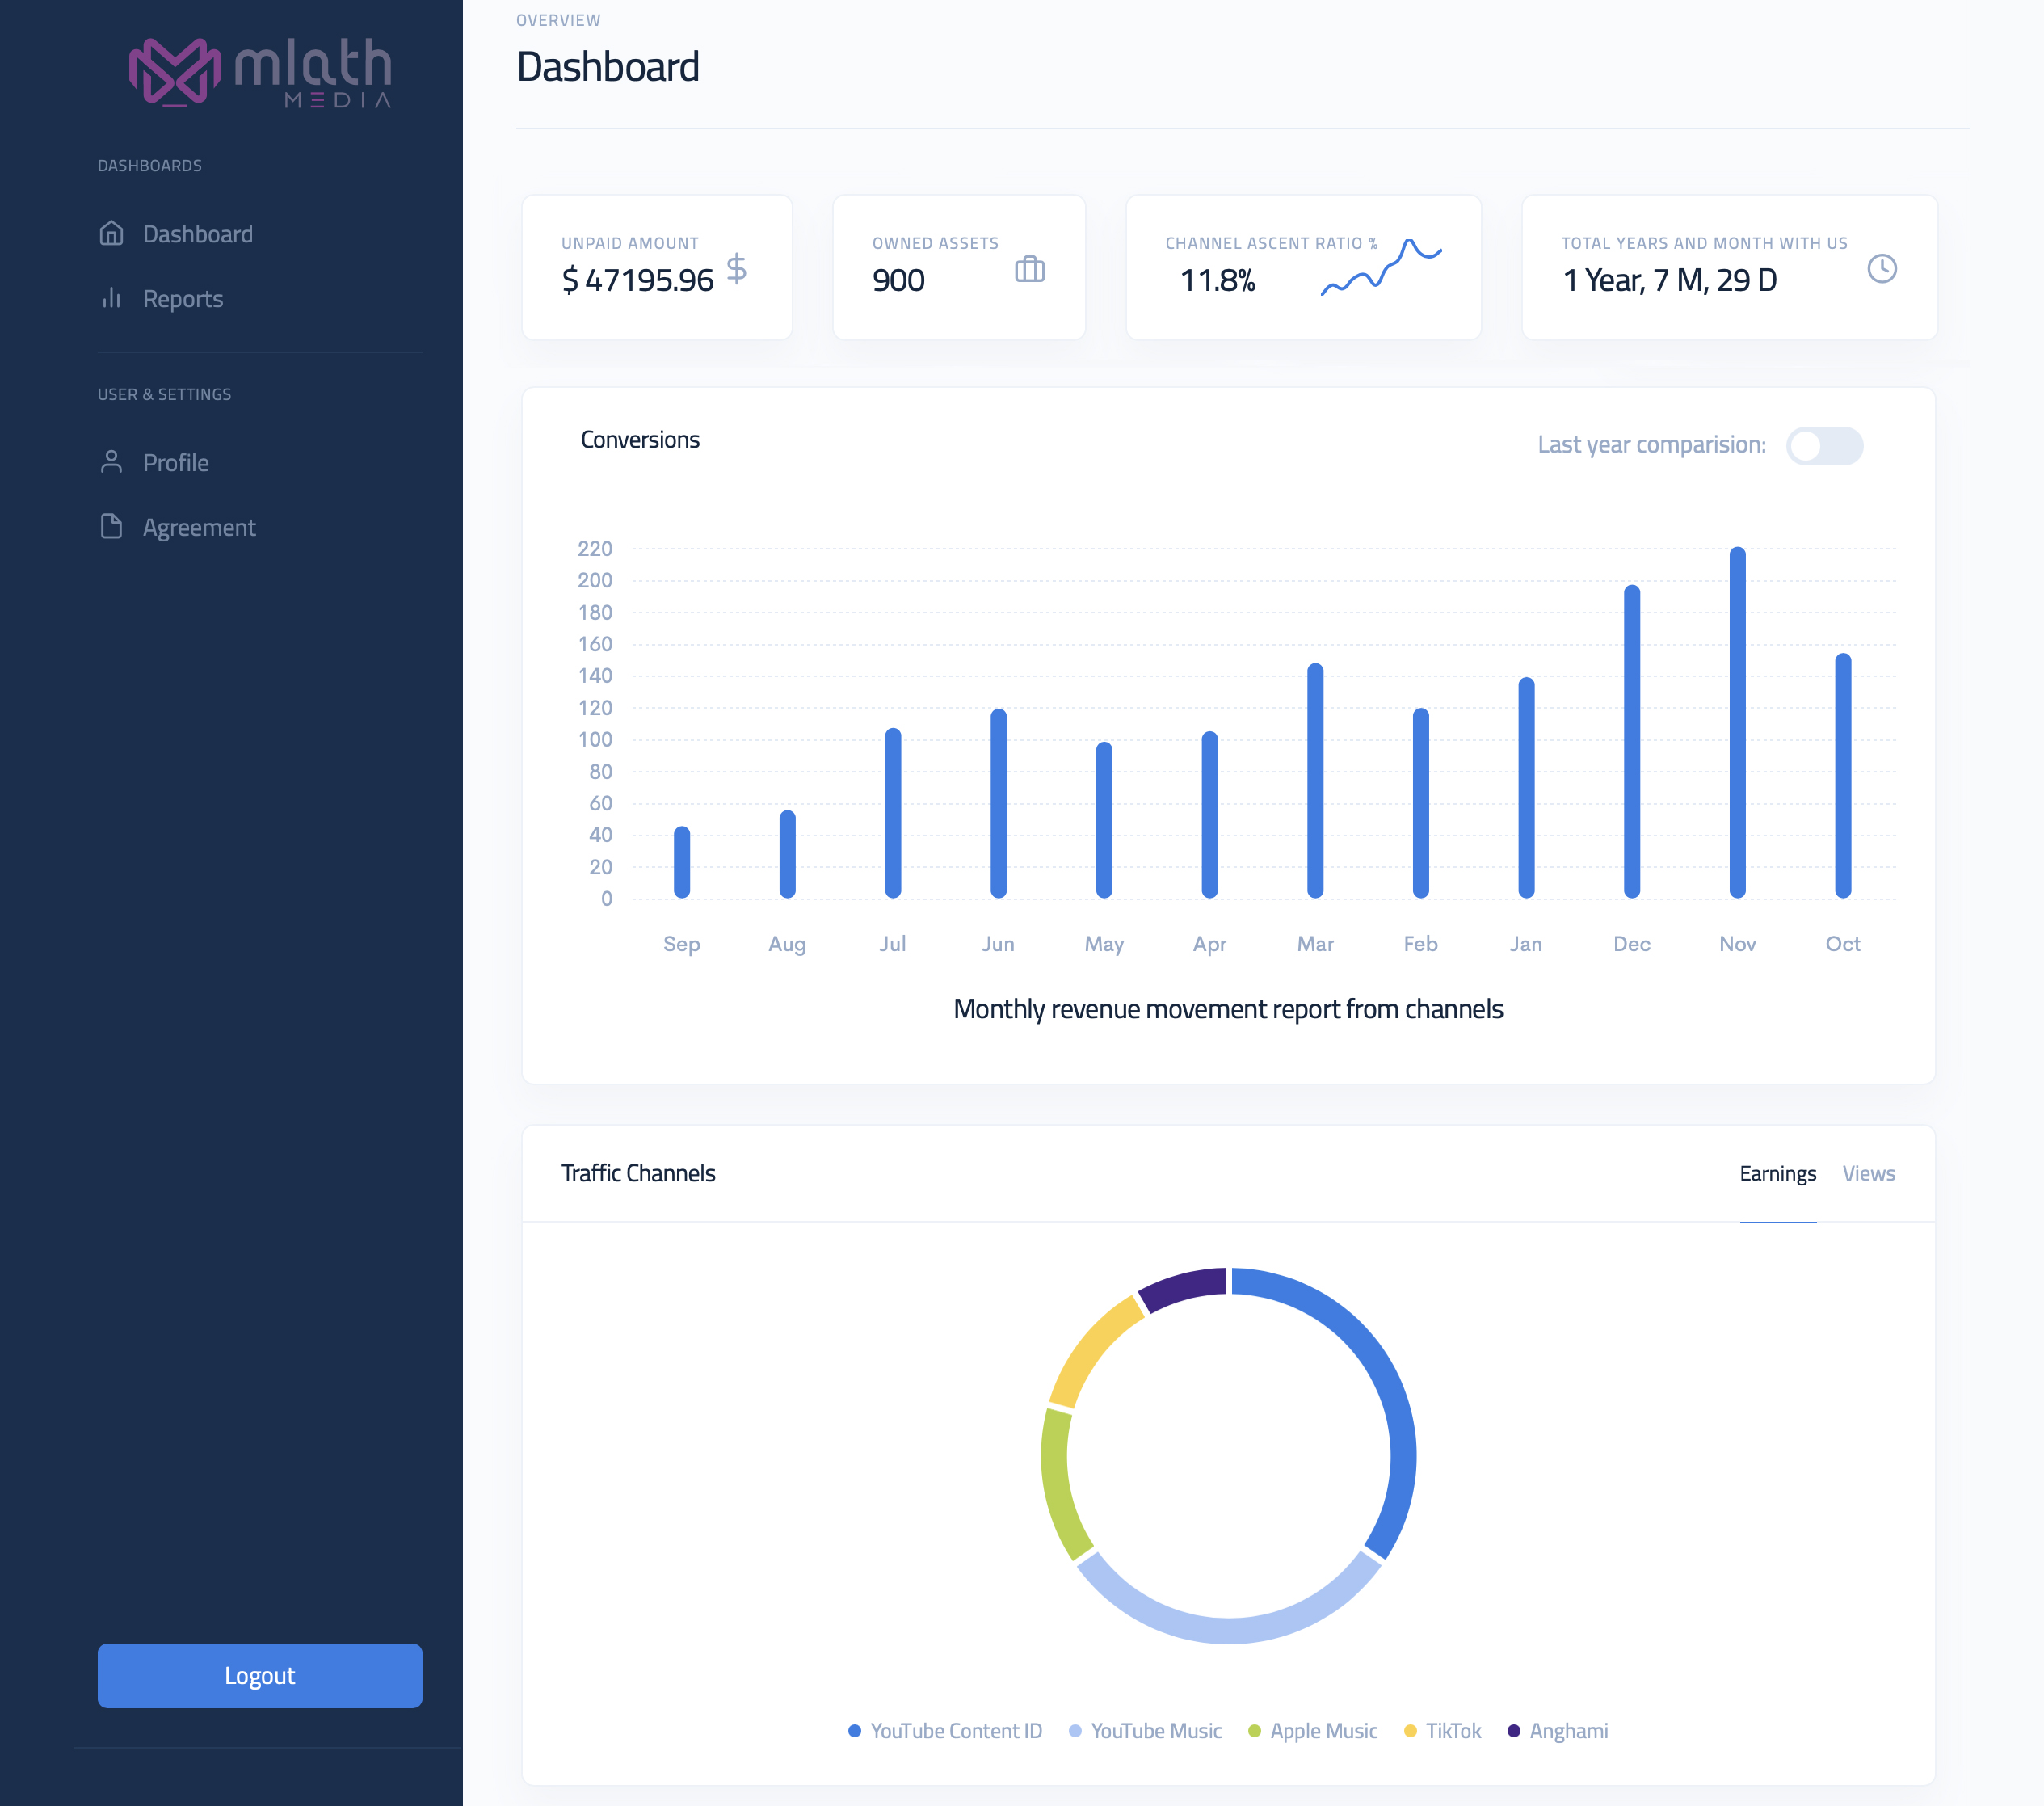
Task: Click the Conversions chart title
Action: (640, 440)
